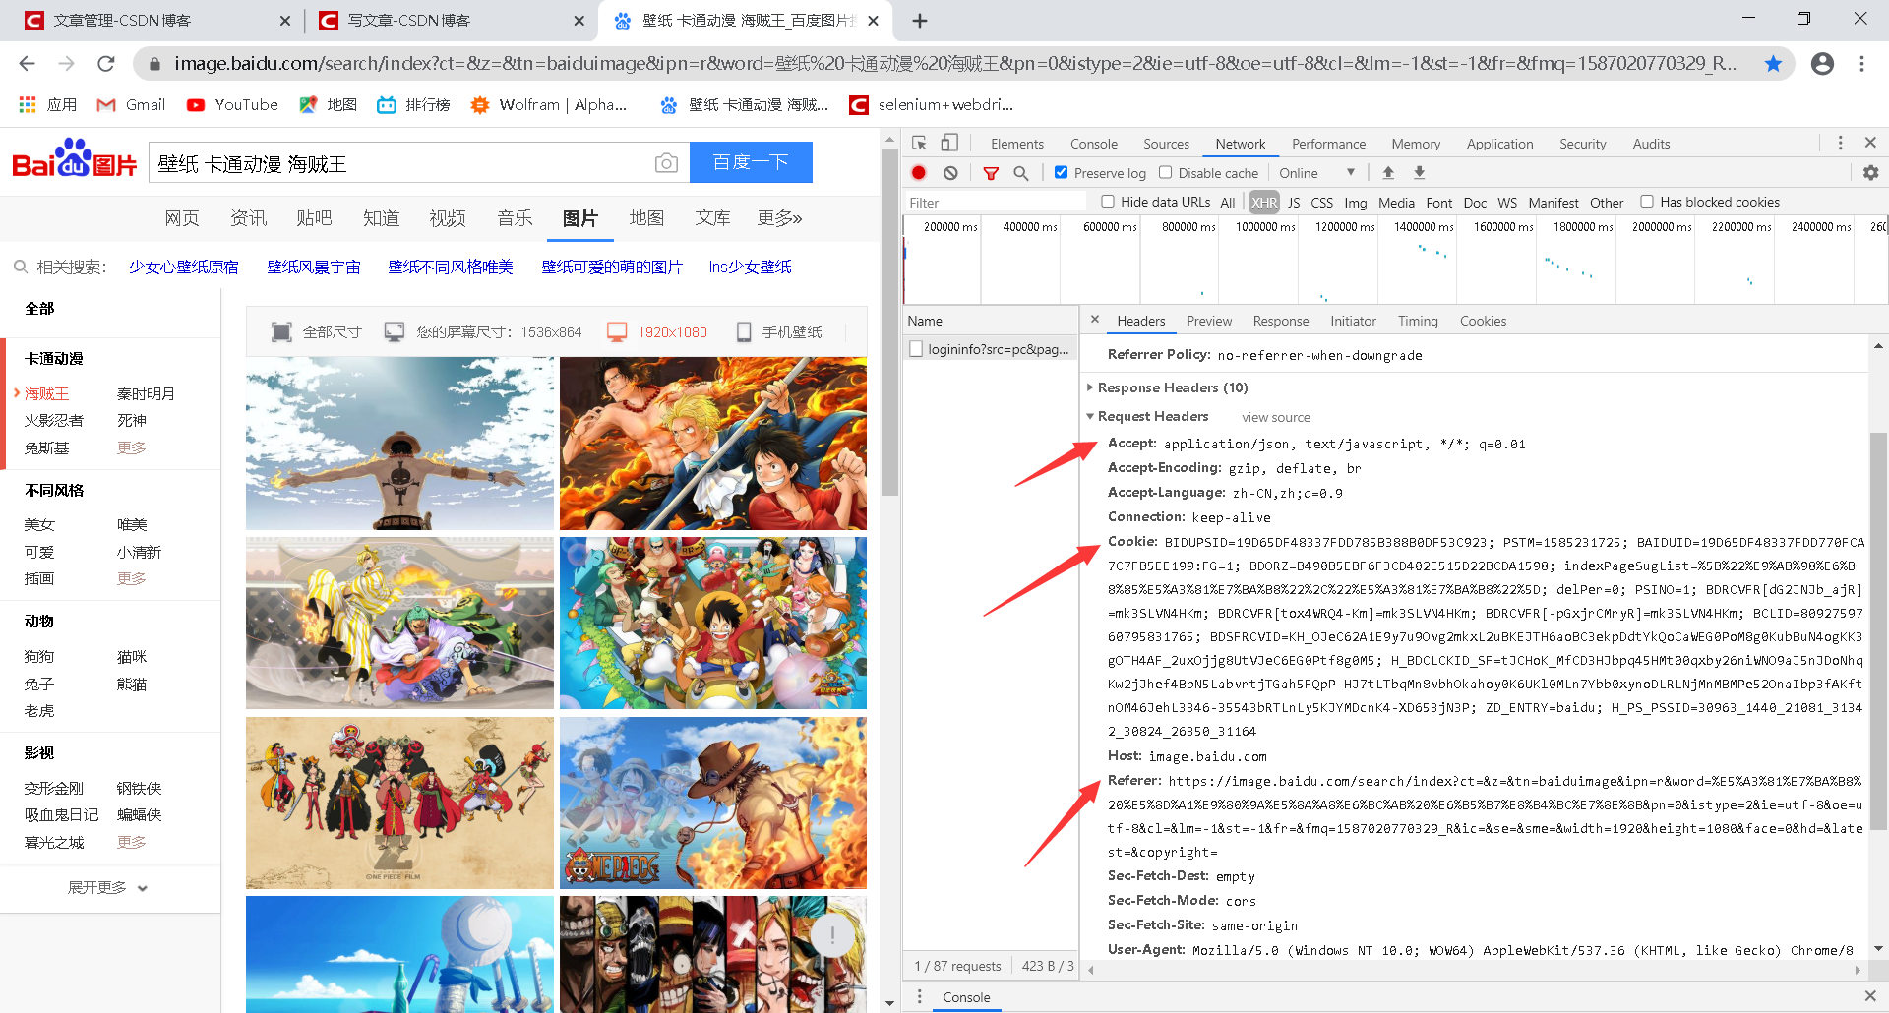Open Chrome three-dot menu
Viewport: 1889px width, 1013px height.
click(x=1861, y=64)
